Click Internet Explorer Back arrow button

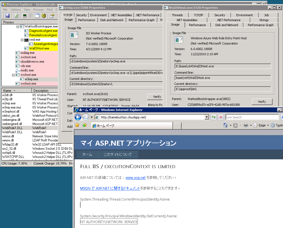coord(78,117)
